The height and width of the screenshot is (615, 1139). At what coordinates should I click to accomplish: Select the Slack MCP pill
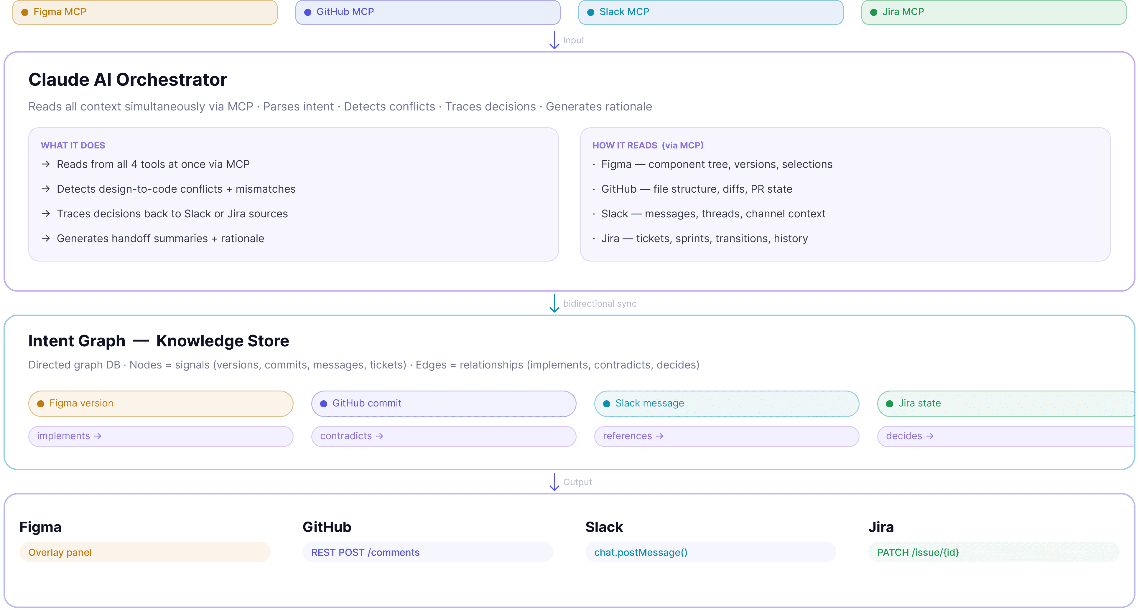710,12
